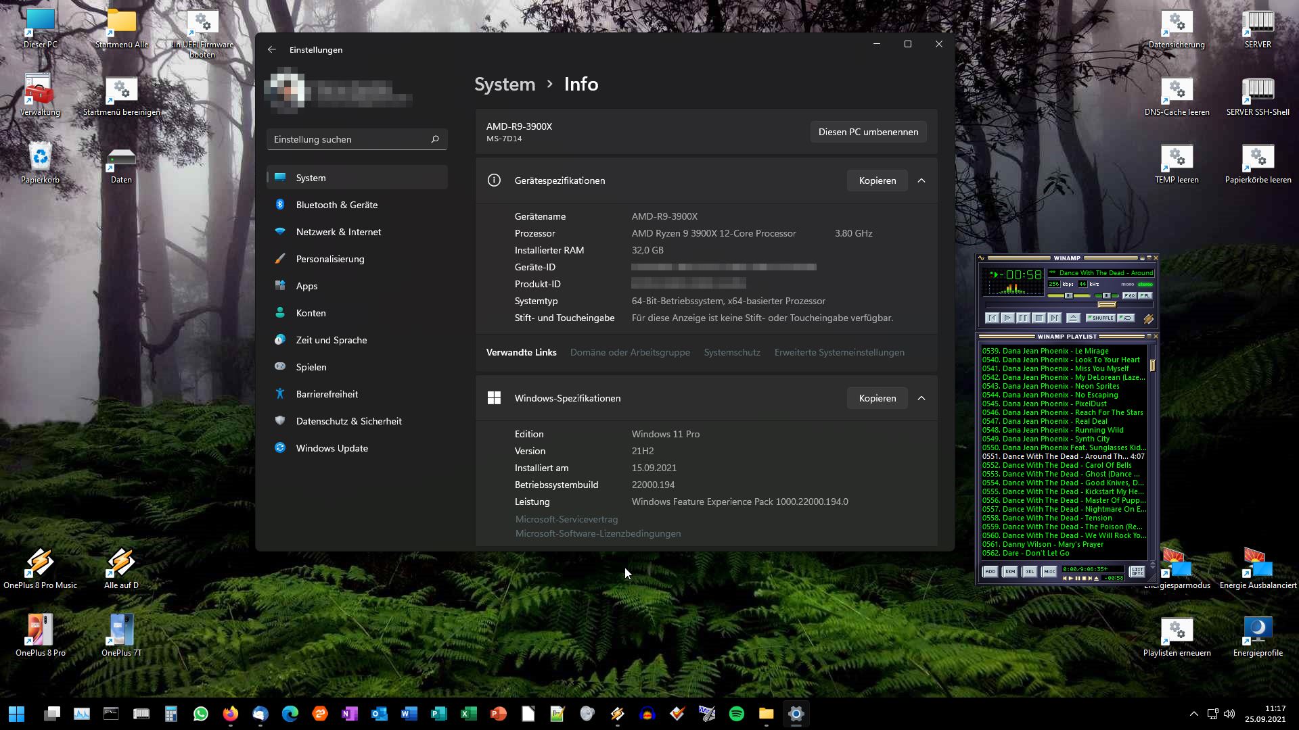Go to previous track in Winamp
The height and width of the screenshot is (730, 1299).
pos(992,318)
